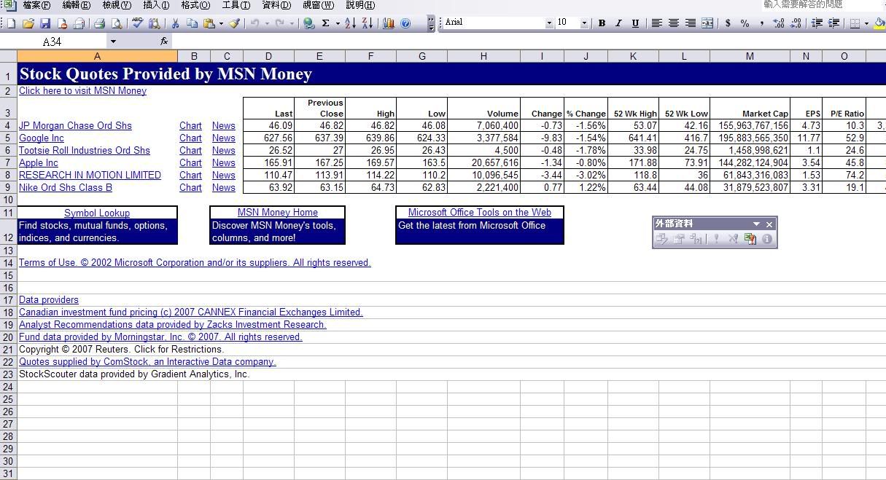Sort ascending with the A-Z icon

point(350,23)
